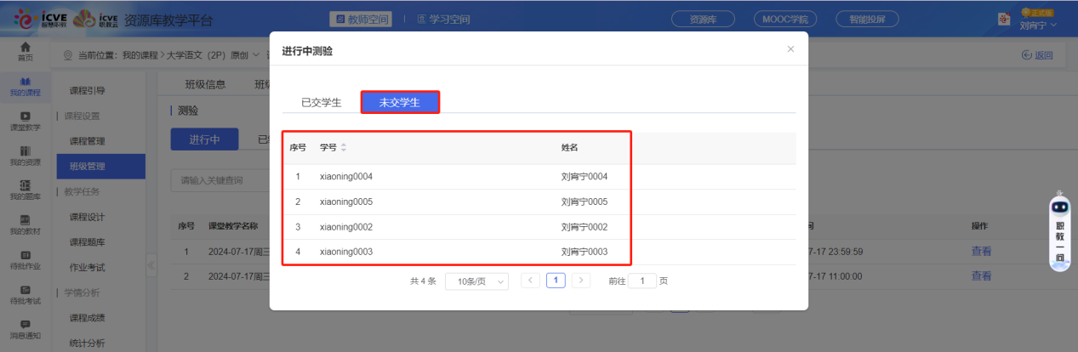Open 课堂教学 icon in left sidebar

pyautogui.click(x=26, y=121)
